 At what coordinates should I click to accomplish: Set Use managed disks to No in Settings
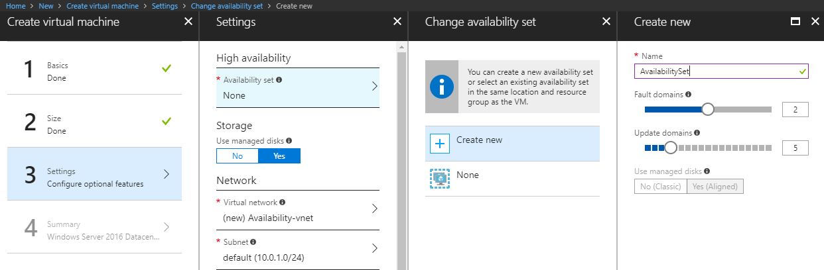(x=237, y=156)
